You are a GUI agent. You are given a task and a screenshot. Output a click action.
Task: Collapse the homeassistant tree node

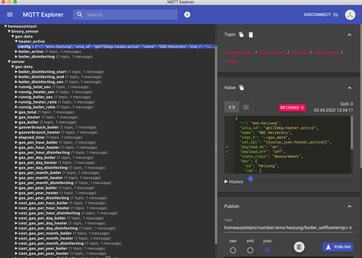click(6, 26)
